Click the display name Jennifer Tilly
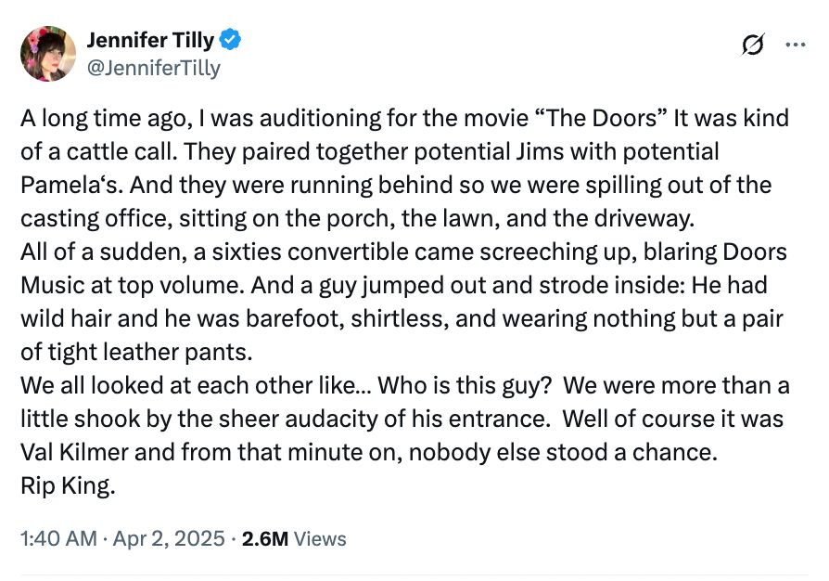The width and height of the screenshot is (829, 581). click(150, 40)
